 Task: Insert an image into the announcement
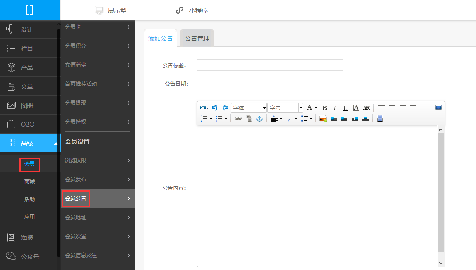pos(323,118)
